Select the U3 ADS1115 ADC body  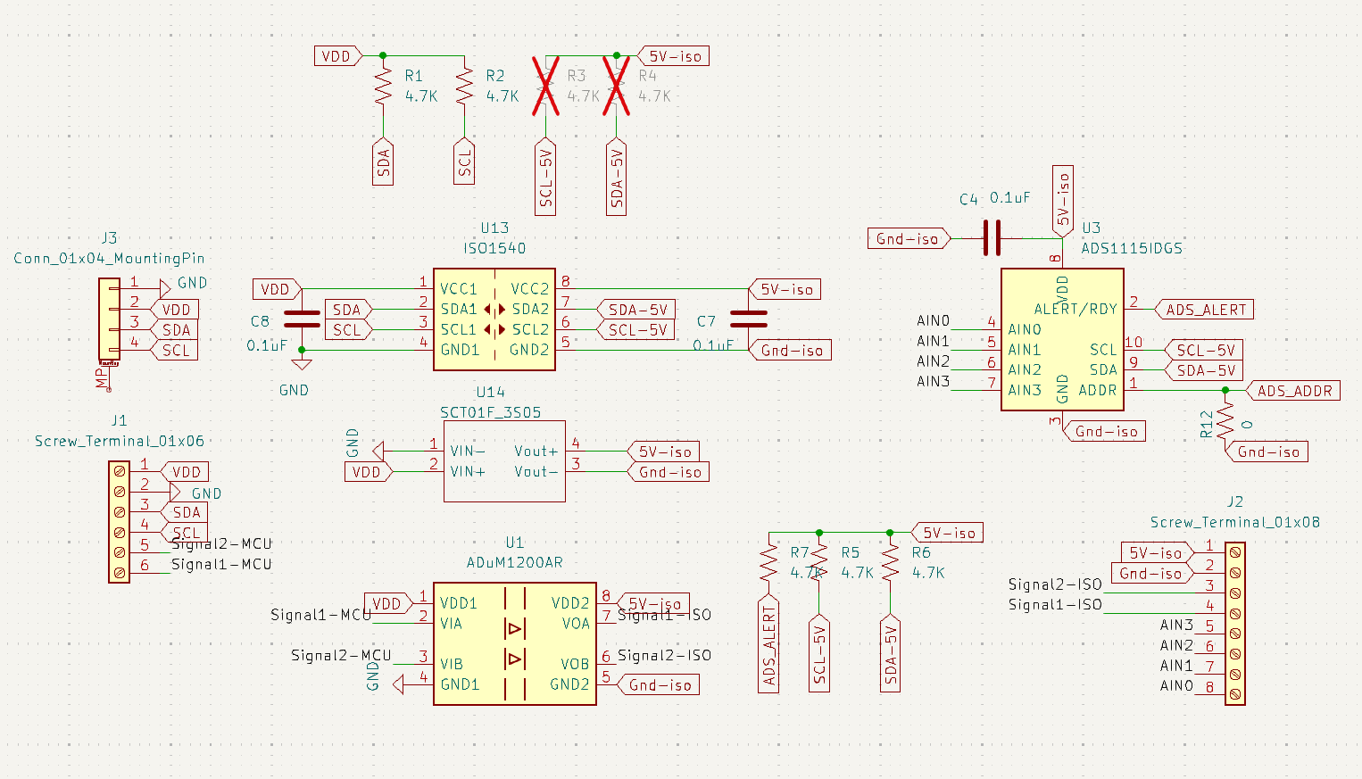tap(1062, 340)
